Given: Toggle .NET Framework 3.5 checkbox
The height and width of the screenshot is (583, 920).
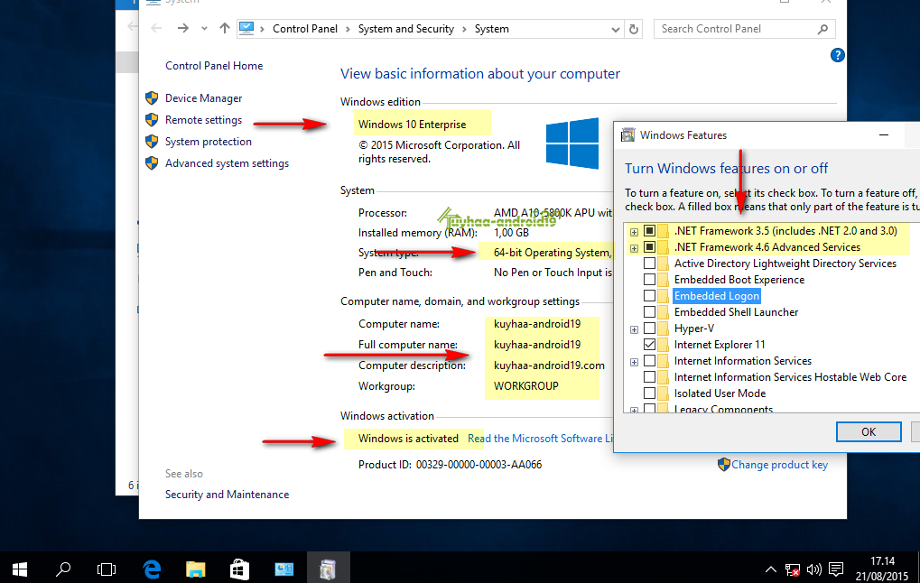Looking at the screenshot, I should pyautogui.click(x=649, y=230).
